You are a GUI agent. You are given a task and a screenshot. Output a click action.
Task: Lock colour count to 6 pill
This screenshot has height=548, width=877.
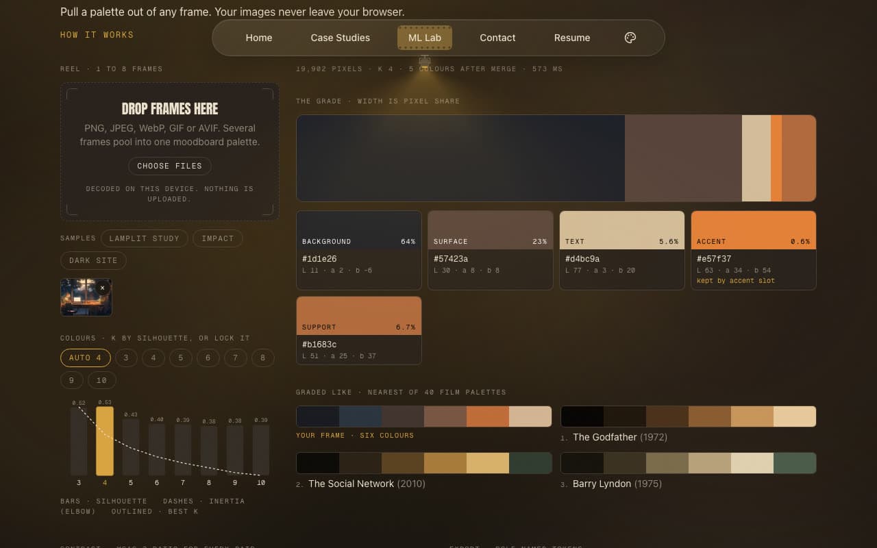coord(208,358)
